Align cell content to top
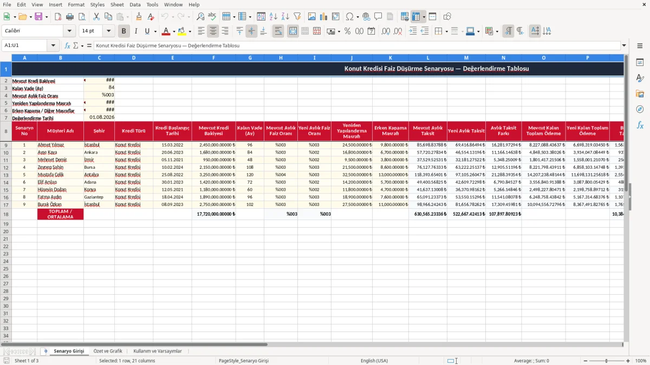This screenshot has width=650, height=365. 240,31
